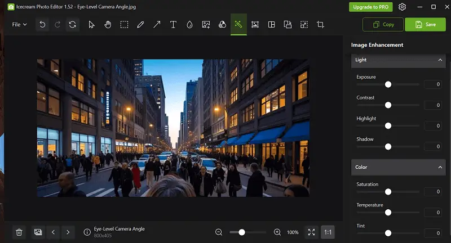Screen dimensions: 451x243
Task: Focus the Saturation value field
Action: click(432, 192)
